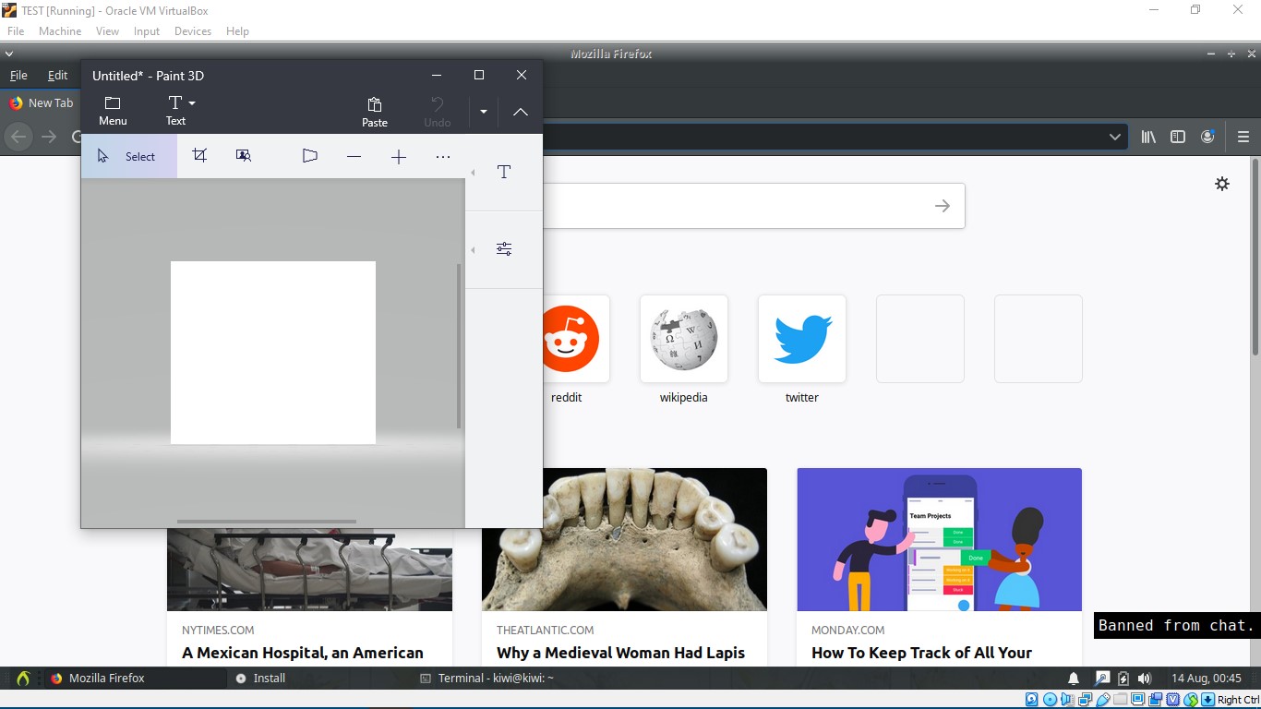Click the VirtualBox optical disc status icon
Screen dimensions: 1261x709
[x=1050, y=700]
